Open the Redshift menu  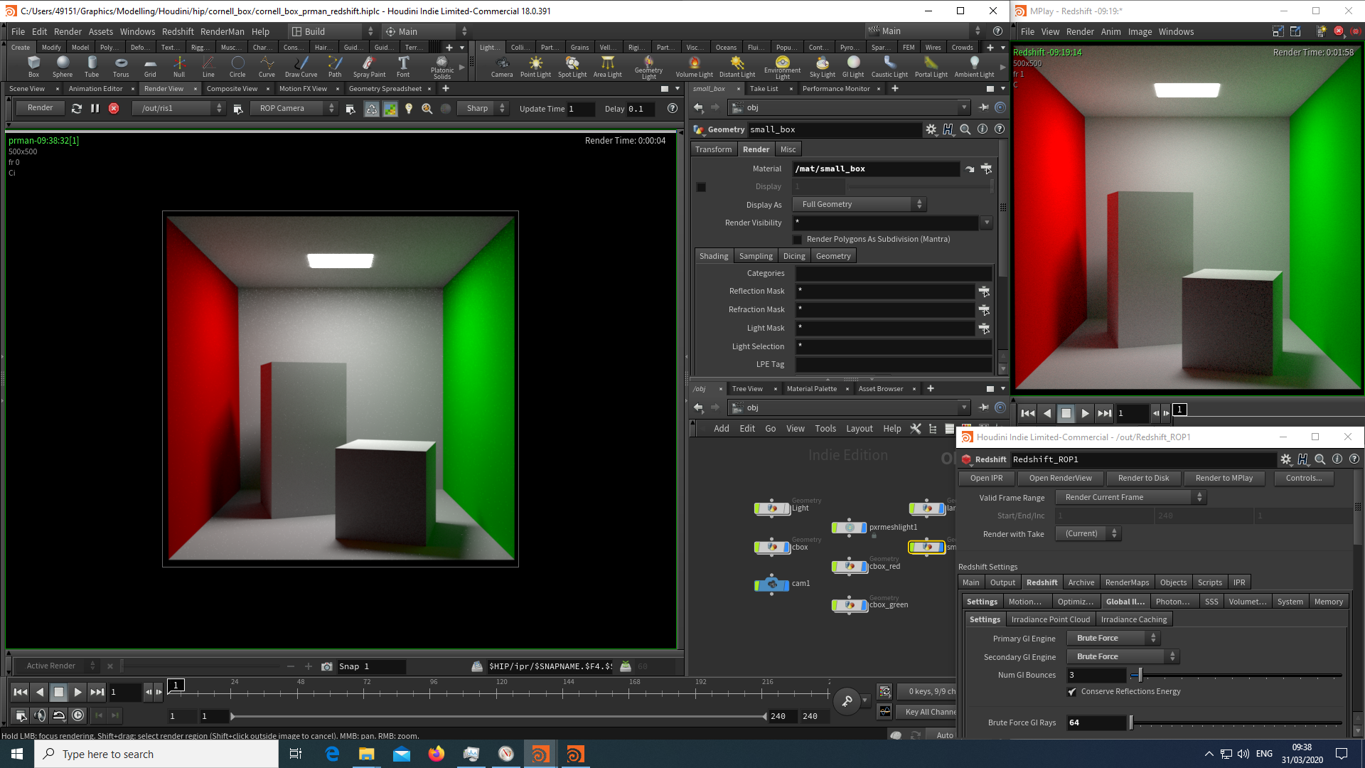(178, 32)
